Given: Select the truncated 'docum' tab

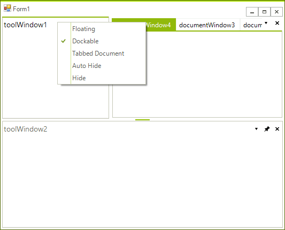Looking at the screenshot, I should point(251,25).
